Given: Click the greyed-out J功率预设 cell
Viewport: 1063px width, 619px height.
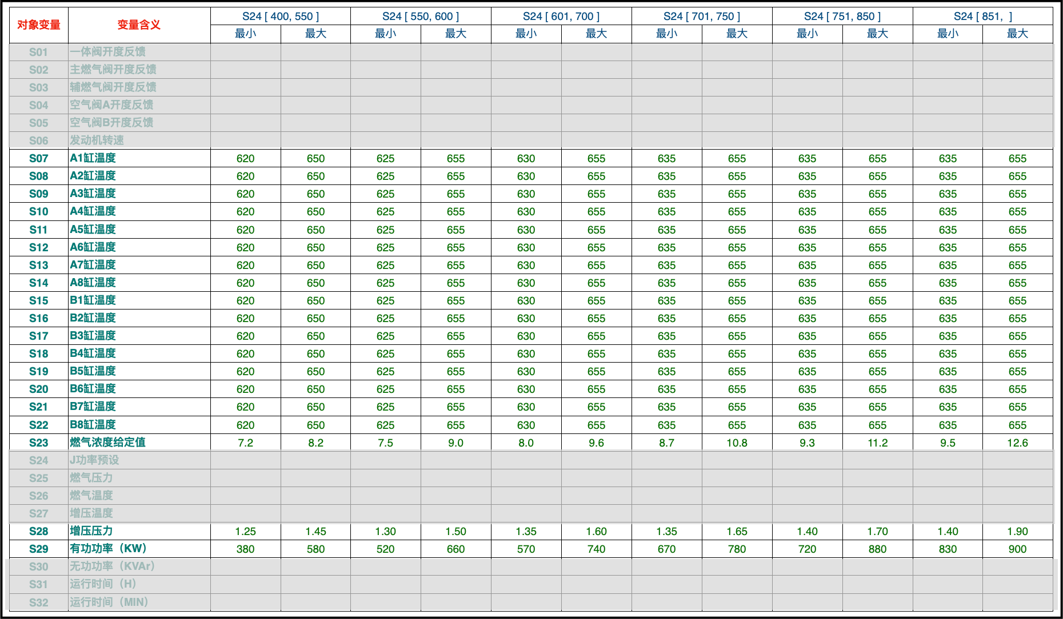Looking at the screenshot, I should coord(94,460).
